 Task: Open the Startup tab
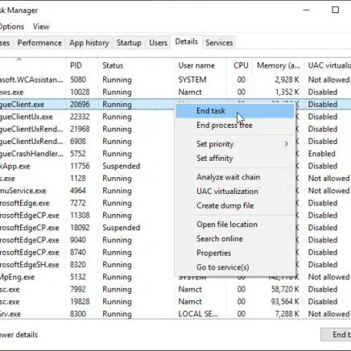(x=129, y=43)
